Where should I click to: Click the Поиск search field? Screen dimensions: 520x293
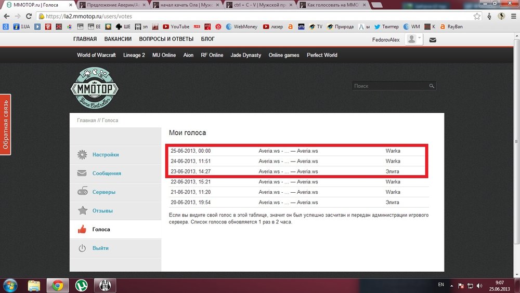[x=390, y=86]
